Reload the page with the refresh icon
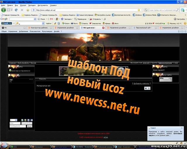Image resolution: width=187 pixels, height=149 pixels. coord(16,10)
